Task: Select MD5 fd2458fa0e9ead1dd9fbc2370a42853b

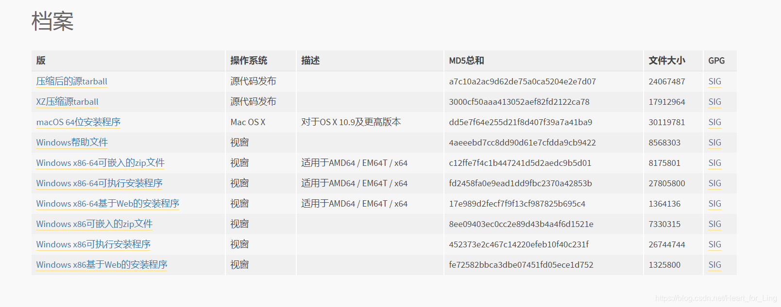Action: coord(520,183)
